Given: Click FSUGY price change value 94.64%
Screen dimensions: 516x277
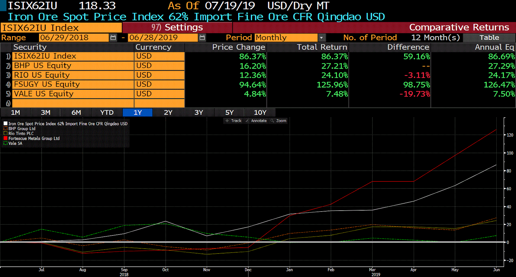Looking at the screenshot, I should pos(253,85).
